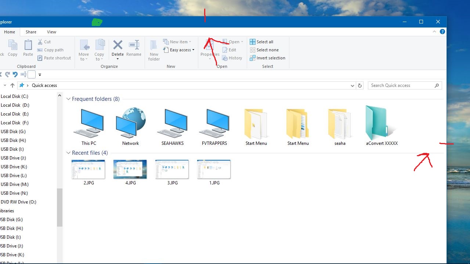Click the Undo arrow in quick toolbar
This screenshot has height=264, width=470.
pos(15,74)
